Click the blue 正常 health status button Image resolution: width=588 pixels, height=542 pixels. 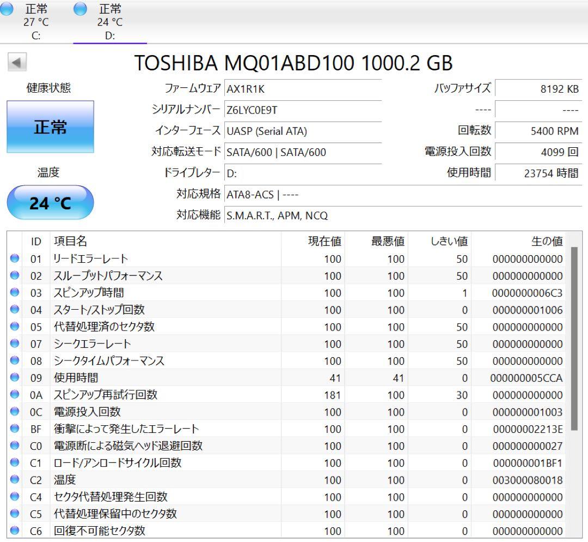point(50,127)
